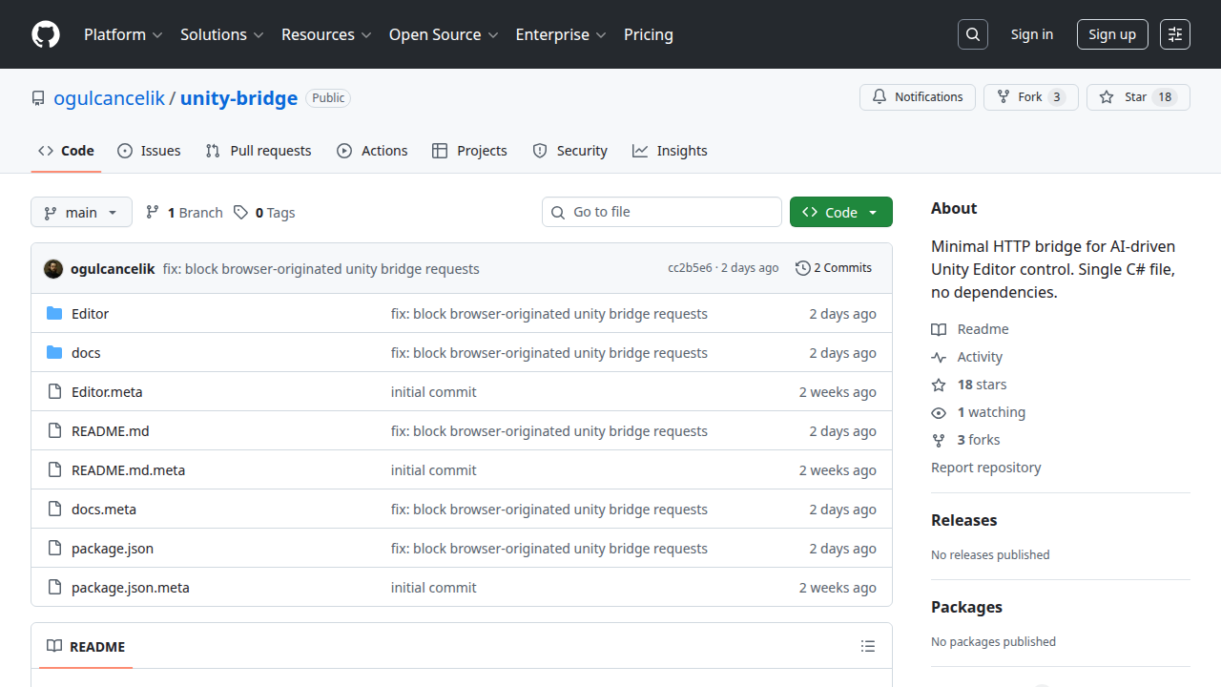Viewport: 1221px width, 687px height.
Task: Open the 0 Tags link
Action: [264, 212]
